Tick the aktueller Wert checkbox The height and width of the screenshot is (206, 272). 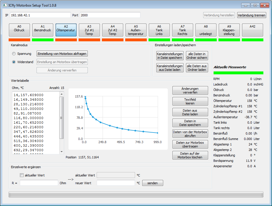[x=22, y=175]
